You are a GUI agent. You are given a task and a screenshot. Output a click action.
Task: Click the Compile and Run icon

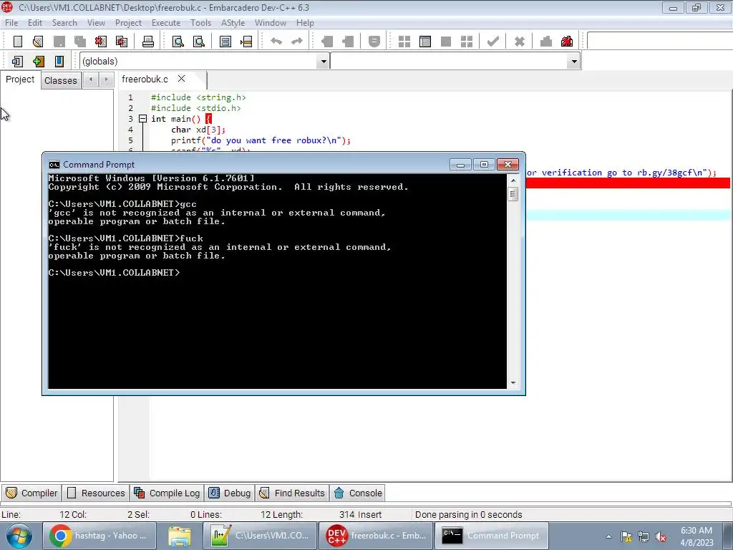click(446, 42)
